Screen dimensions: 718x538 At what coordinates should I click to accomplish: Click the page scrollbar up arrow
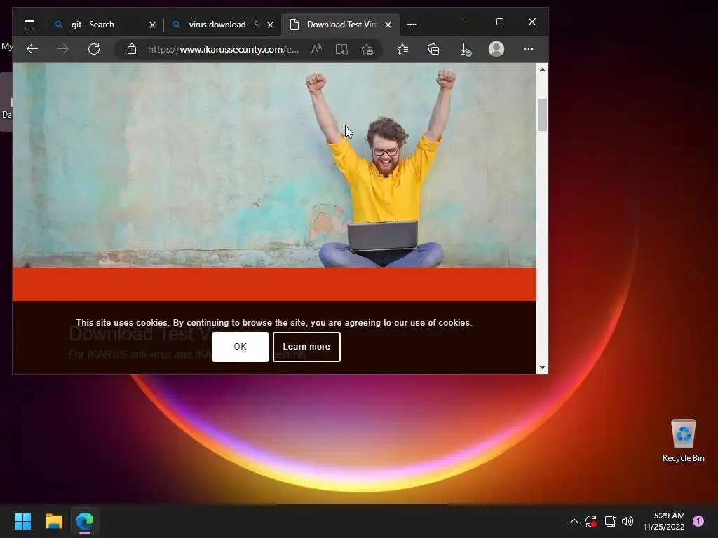(542, 69)
